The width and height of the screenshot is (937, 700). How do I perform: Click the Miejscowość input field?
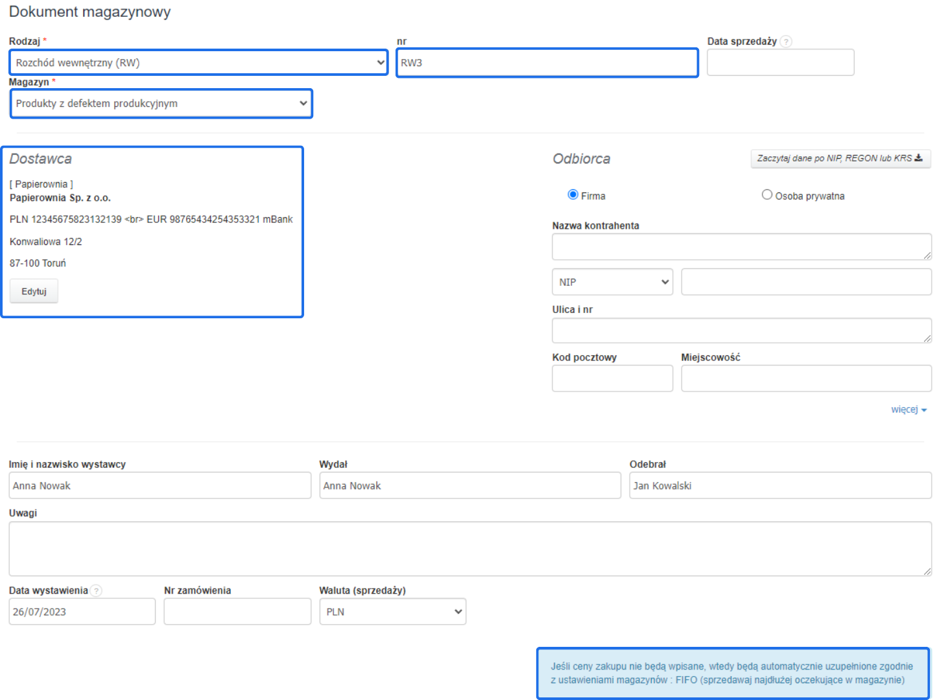click(806, 379)
